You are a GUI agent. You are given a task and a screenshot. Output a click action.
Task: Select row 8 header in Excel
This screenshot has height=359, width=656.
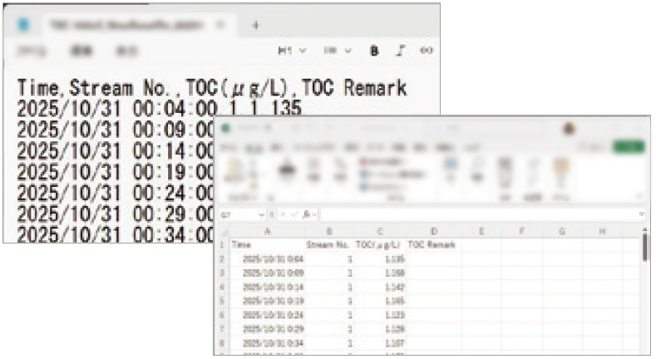223,343
